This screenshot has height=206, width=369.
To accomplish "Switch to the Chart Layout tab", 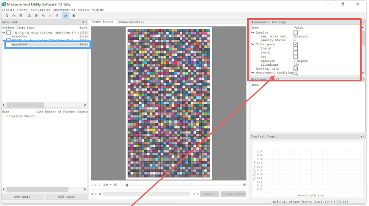I will pyautogui.click(x=102, y=21).
